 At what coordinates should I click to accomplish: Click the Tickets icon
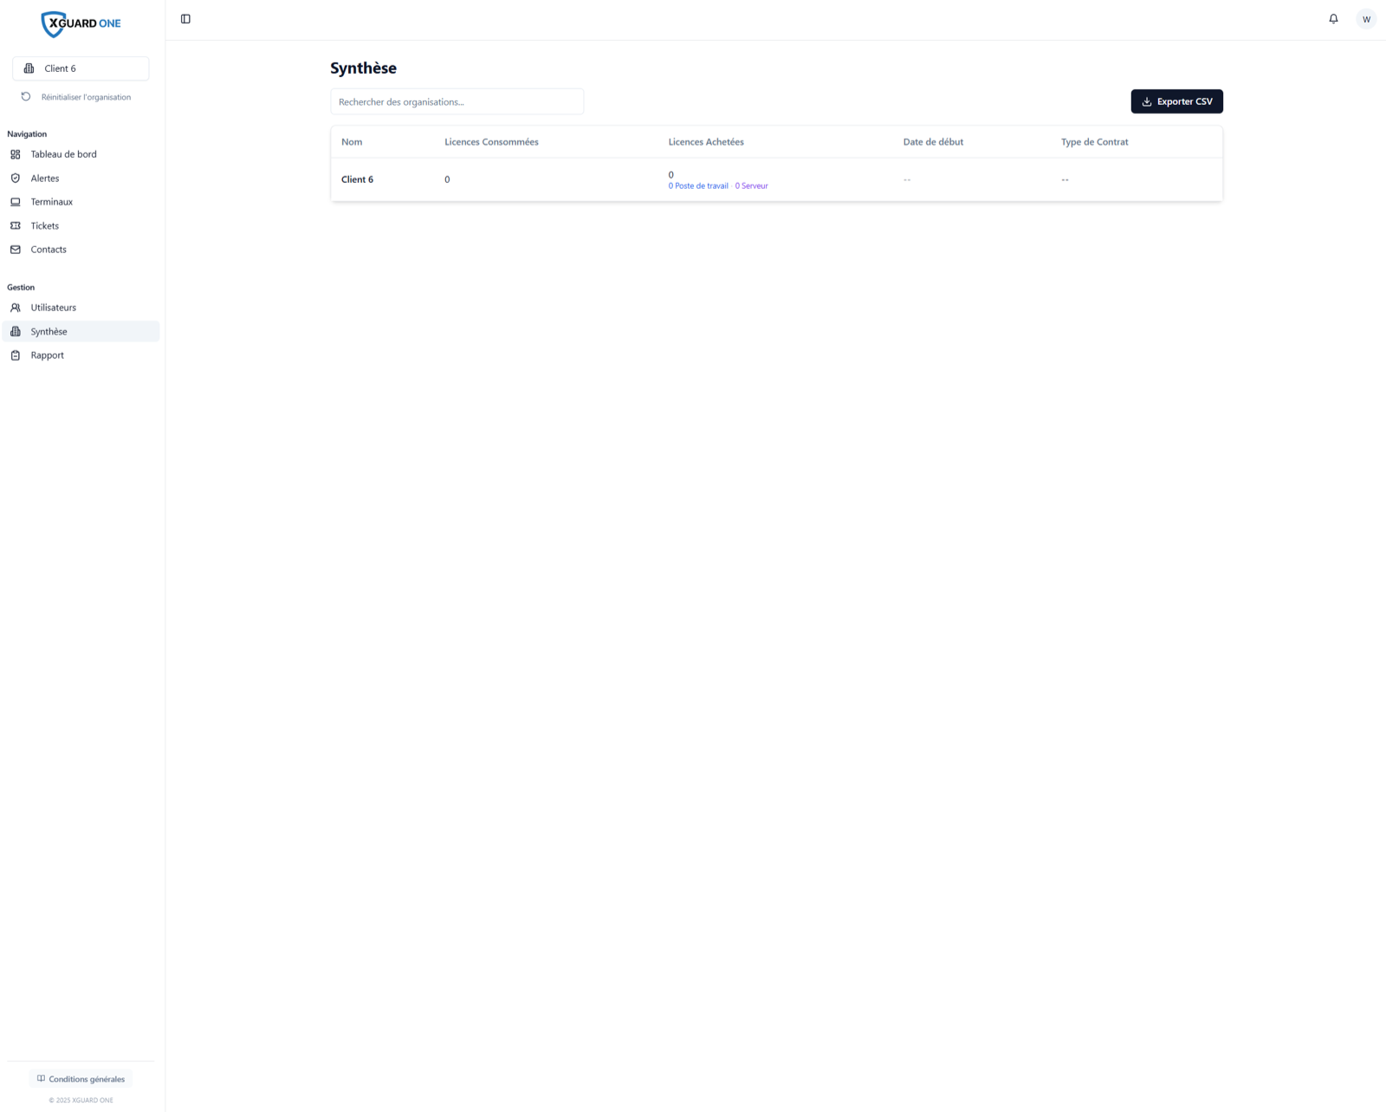point(16,226)
